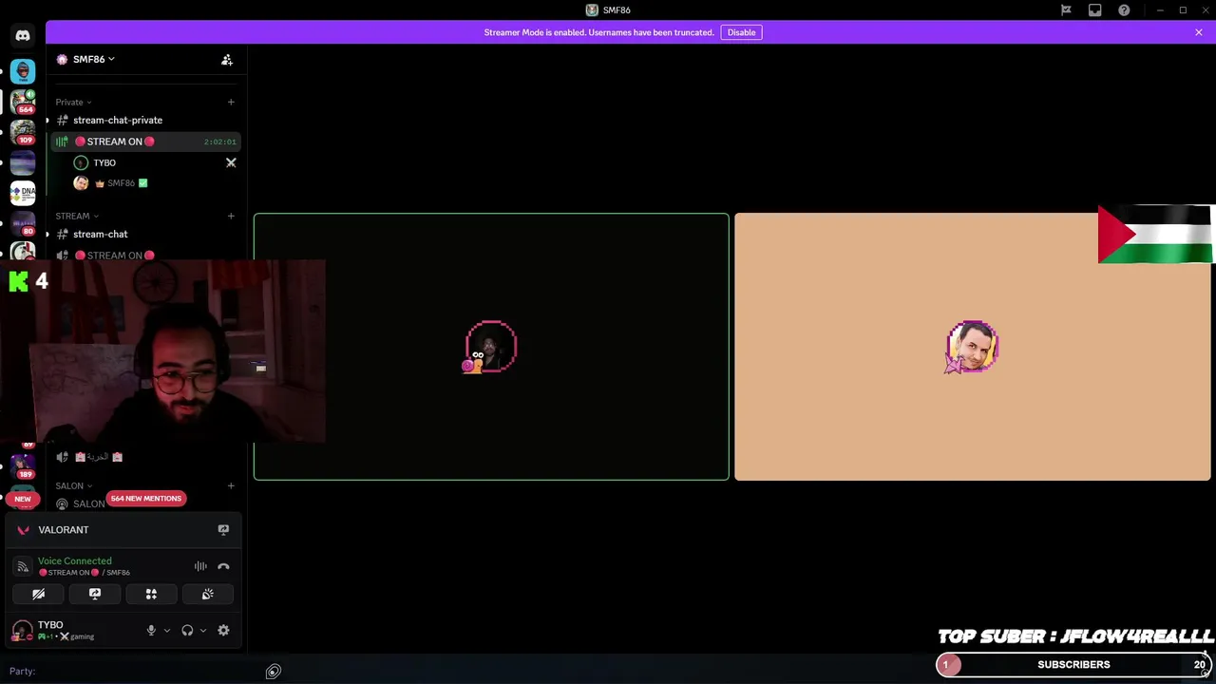Disconnect from voice with the hang-up icon
The width and height of the screenshot is (1216, 684).
click(x=223, y=566)
